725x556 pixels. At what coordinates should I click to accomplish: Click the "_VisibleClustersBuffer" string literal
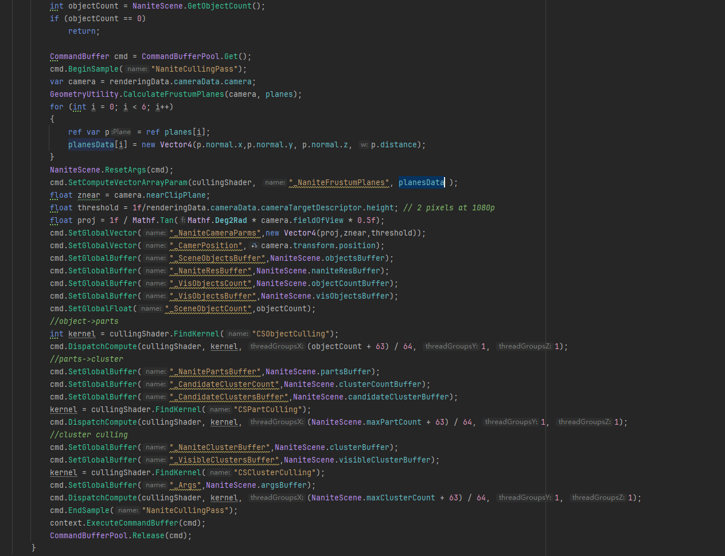tap(225, 460)
